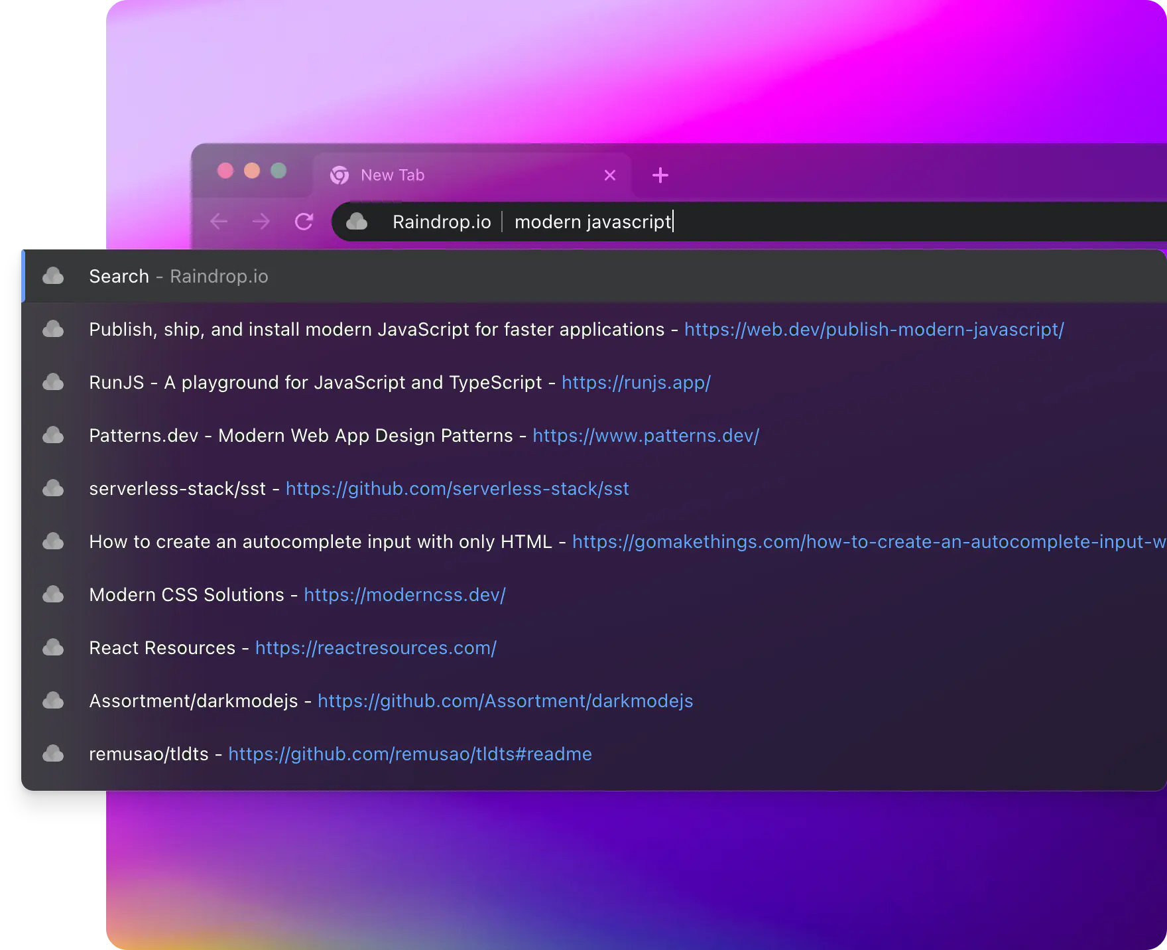Click the Raindrop cloud icon in address bar
Image resolution: width=1167 pixels, height=950 pixels.
click(x=357, y=222)
